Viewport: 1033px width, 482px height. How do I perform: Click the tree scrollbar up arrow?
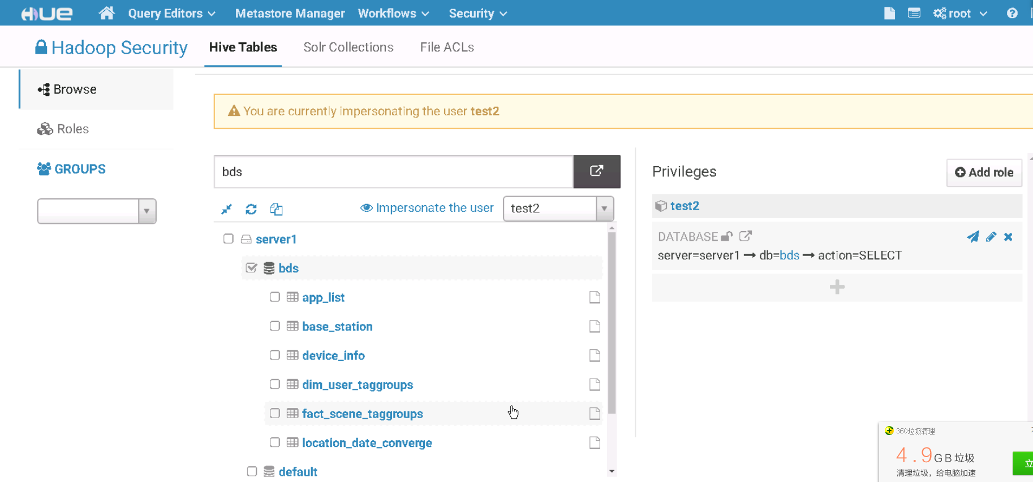(612, 228)
